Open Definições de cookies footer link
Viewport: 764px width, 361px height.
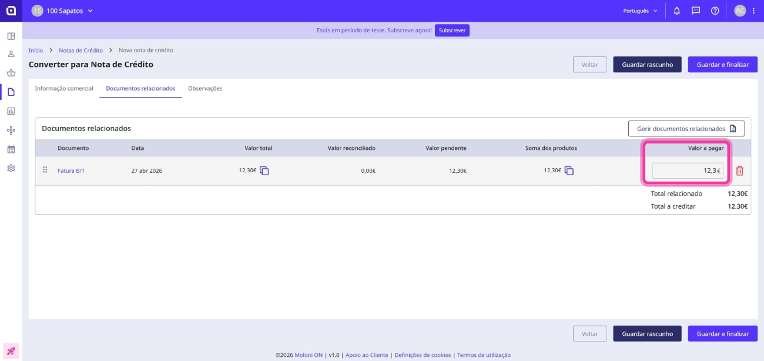click(423, 355)
